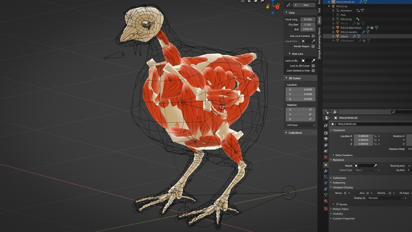
Task: Open the Modifiers wrench tab icon
Action: click(326, 171)
